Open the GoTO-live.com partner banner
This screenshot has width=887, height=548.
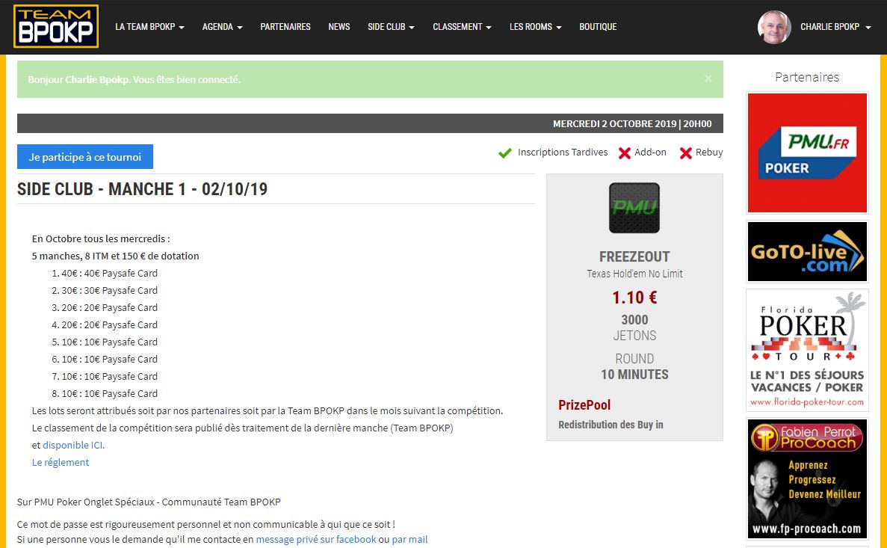(x=807, y=251)
